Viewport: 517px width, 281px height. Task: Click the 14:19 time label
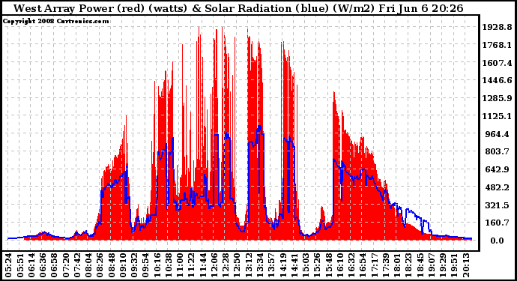pos(282,265)
